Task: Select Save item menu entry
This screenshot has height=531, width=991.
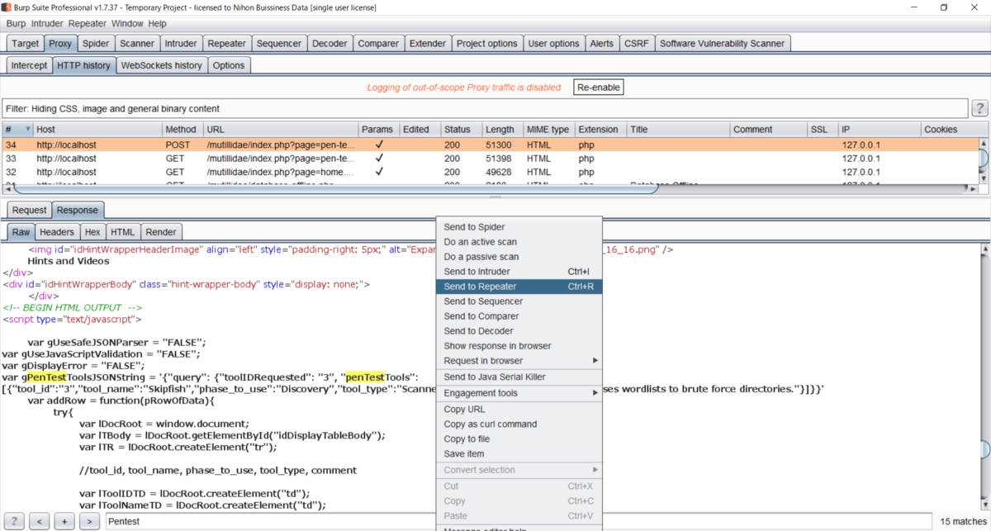Action: pos(519,454)
